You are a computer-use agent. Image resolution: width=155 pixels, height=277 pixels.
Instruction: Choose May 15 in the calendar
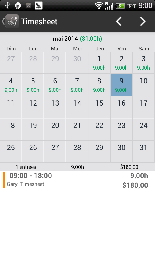(x=99, y=107)
